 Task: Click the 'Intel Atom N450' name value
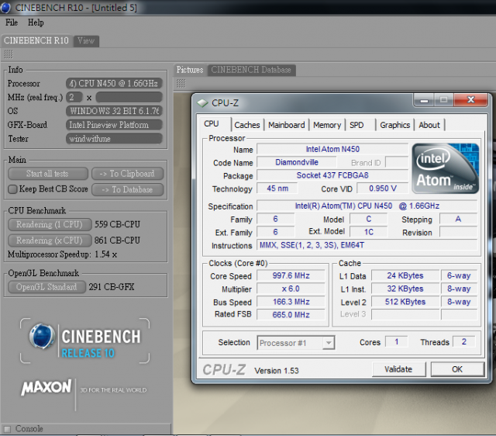click(332, 149)
